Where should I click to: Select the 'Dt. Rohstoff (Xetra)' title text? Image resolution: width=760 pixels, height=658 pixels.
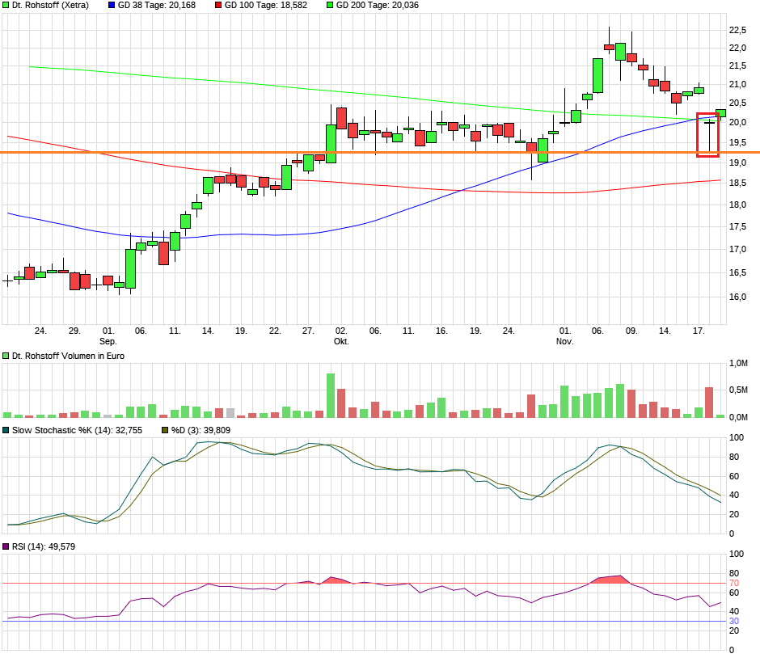click(50, 6)
